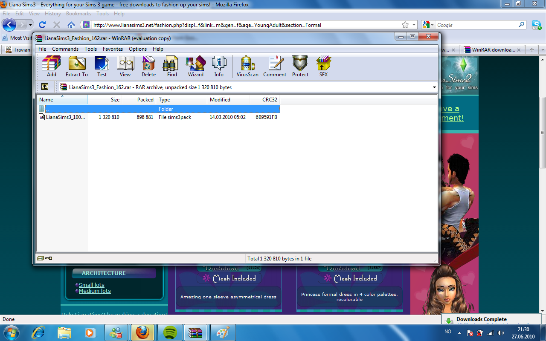
Task: Click the NO language indicator in taskbar
Action: [x=448, y=332]
